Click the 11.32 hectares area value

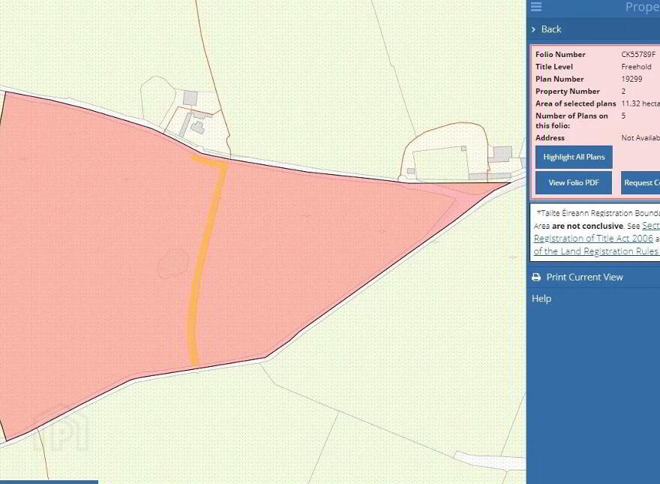click(x=640, y=104)
